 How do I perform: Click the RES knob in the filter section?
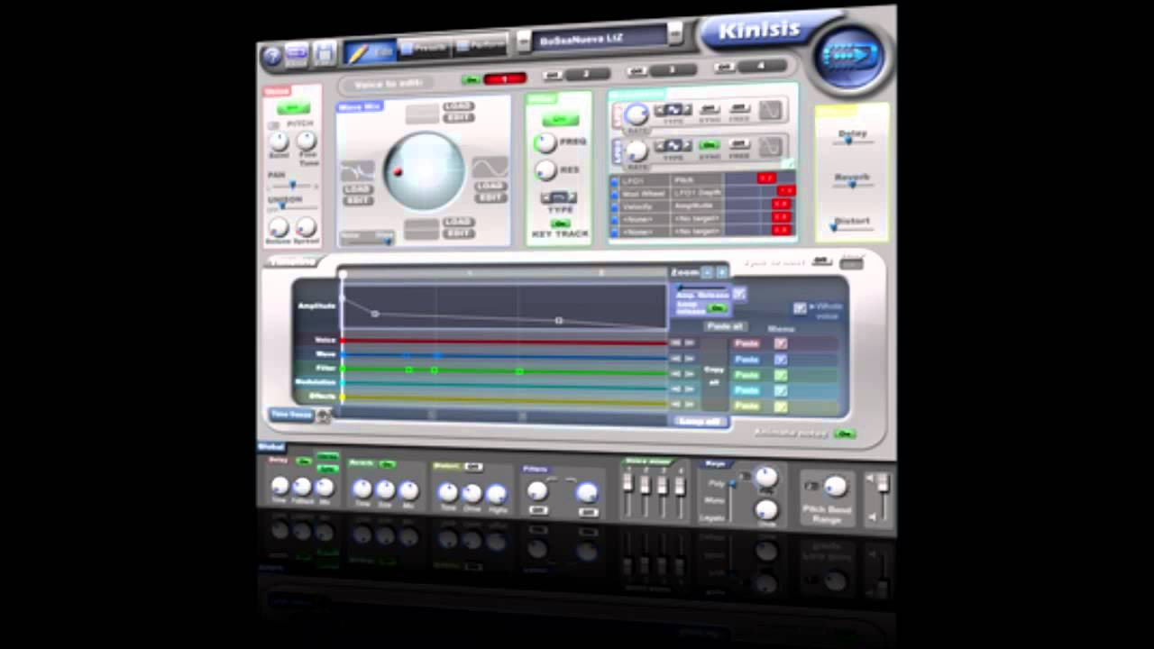[x=545, y=169]
